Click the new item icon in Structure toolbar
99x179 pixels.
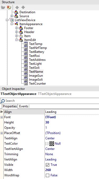coord(3,7)
